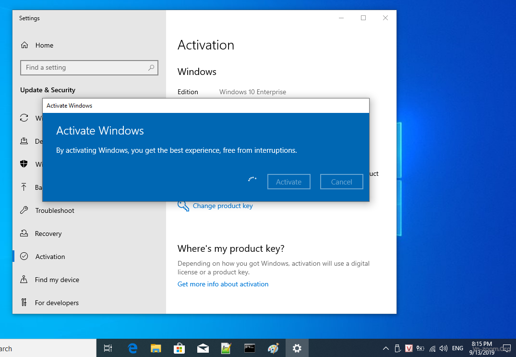Open File Explorer from the taskbar
This screenshot has height=357, width=516.
coord(156,348)
